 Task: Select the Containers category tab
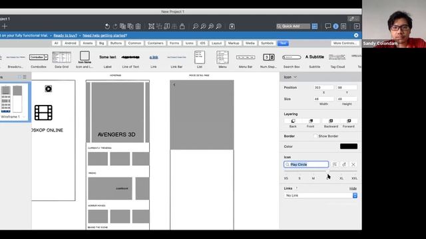pos(155,43)
